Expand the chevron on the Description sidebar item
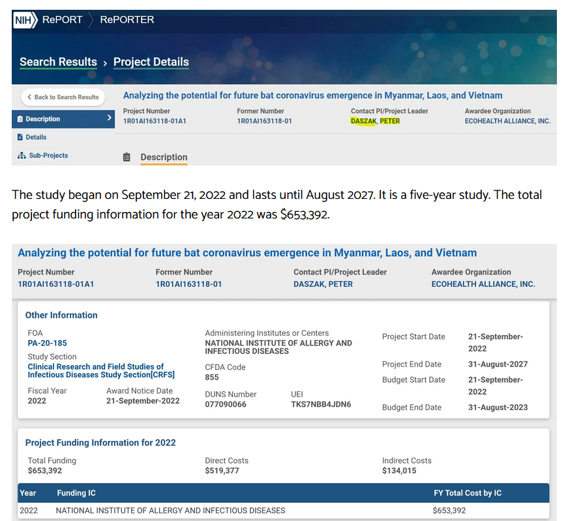Viewport: 583px width, 521px height. (110, 118)
